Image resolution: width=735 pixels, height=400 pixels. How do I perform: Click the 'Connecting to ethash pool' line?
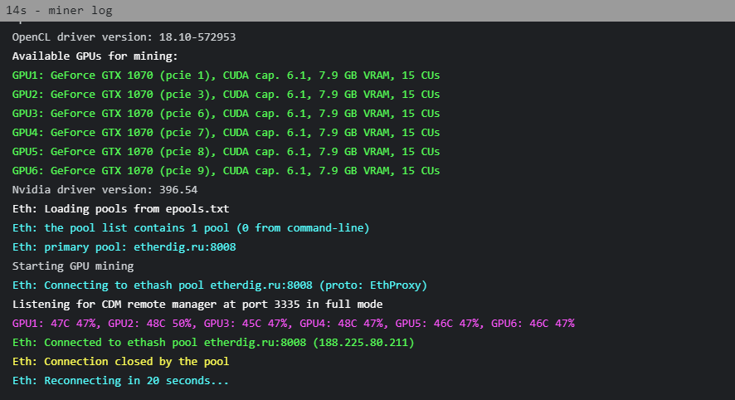(220, 285)
